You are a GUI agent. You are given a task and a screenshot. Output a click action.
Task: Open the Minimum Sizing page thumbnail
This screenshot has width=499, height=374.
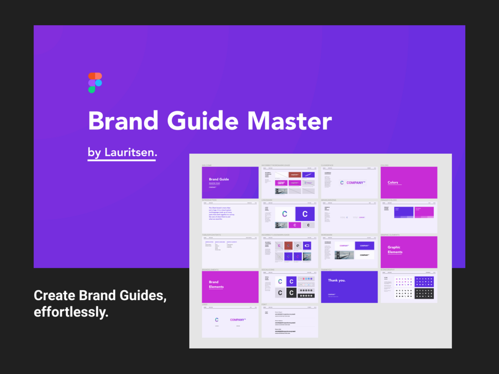tap(349, 217)
